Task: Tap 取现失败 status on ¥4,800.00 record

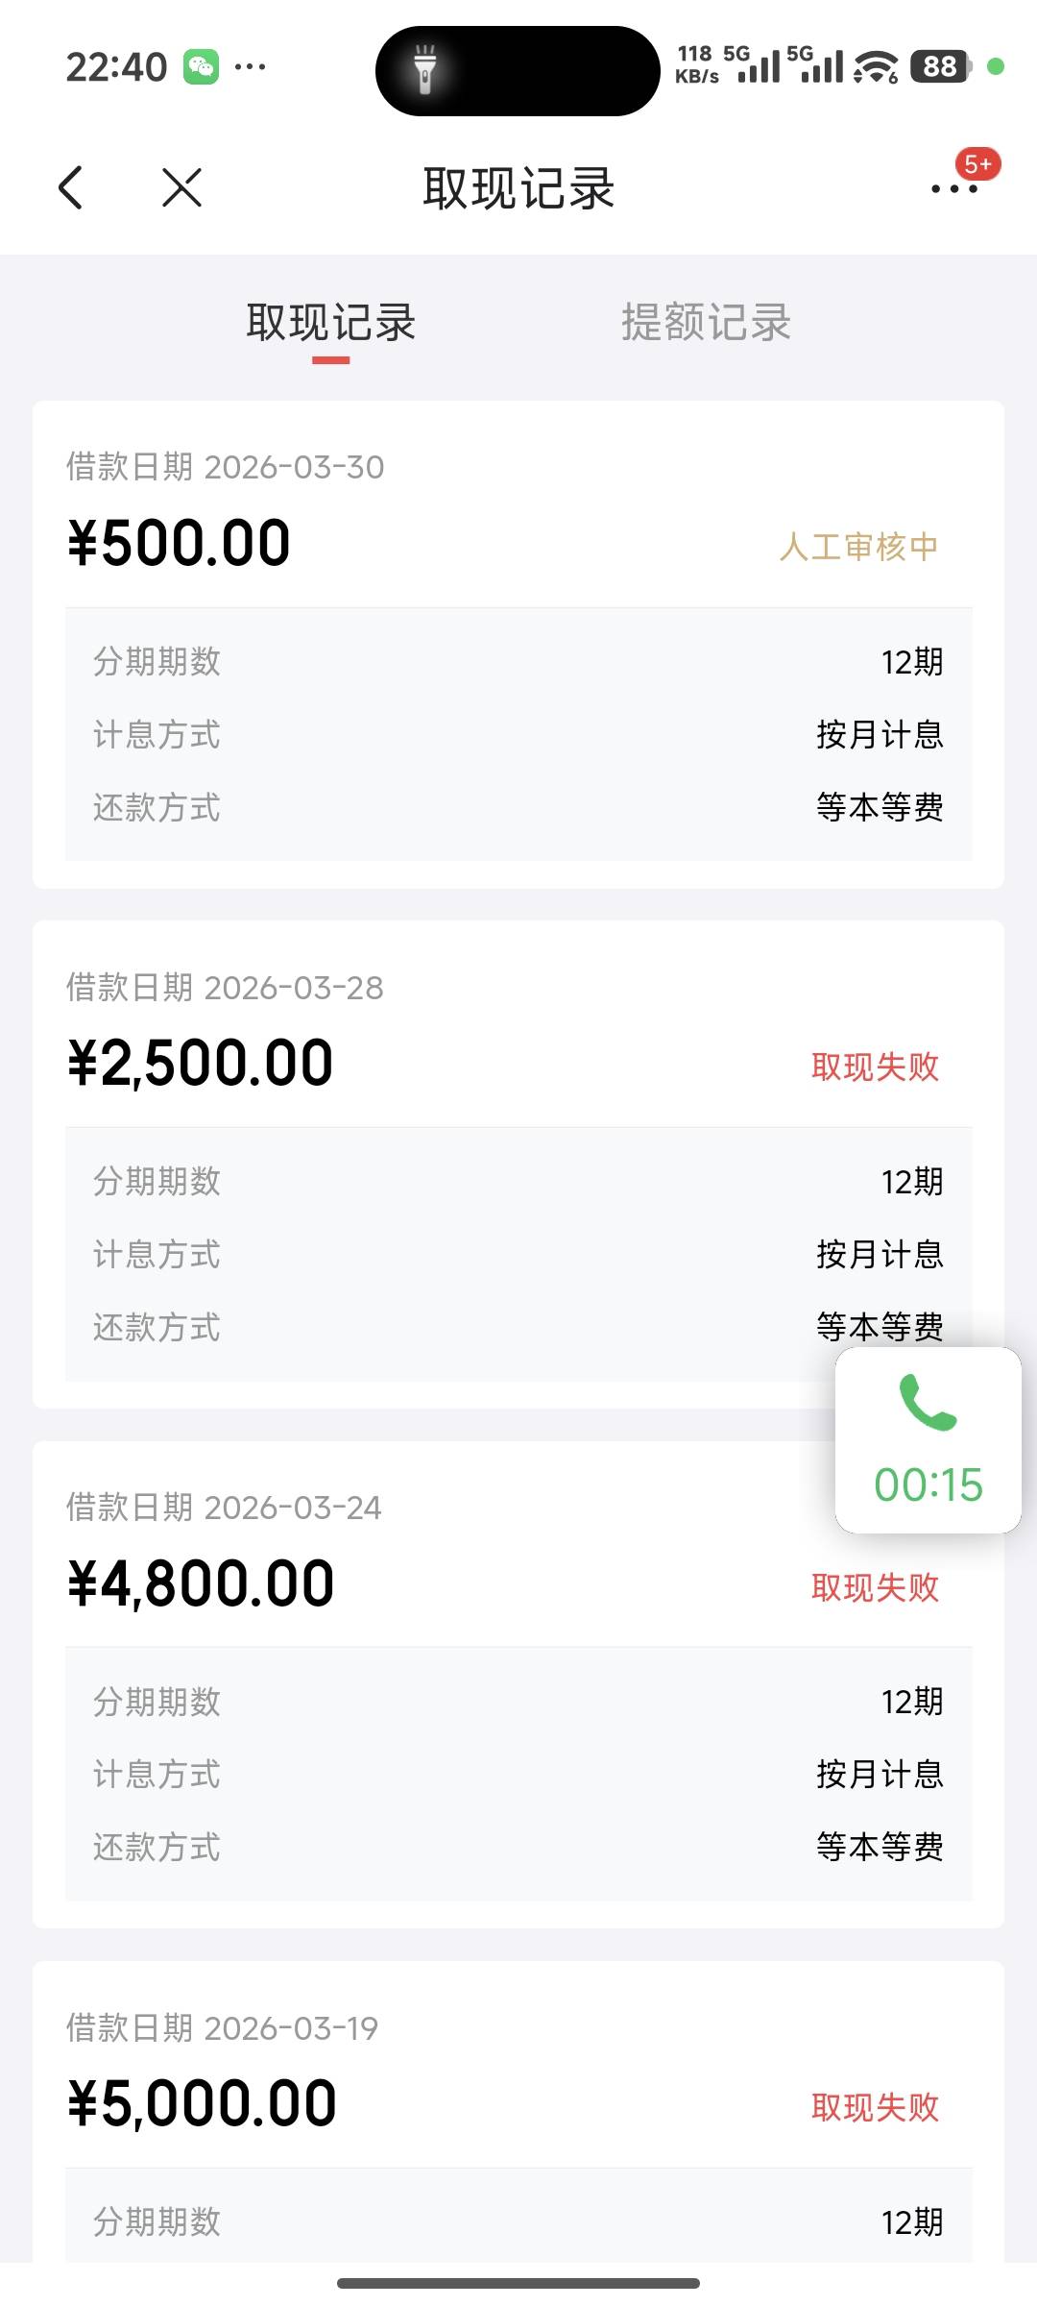Action: coord(875,1587)
